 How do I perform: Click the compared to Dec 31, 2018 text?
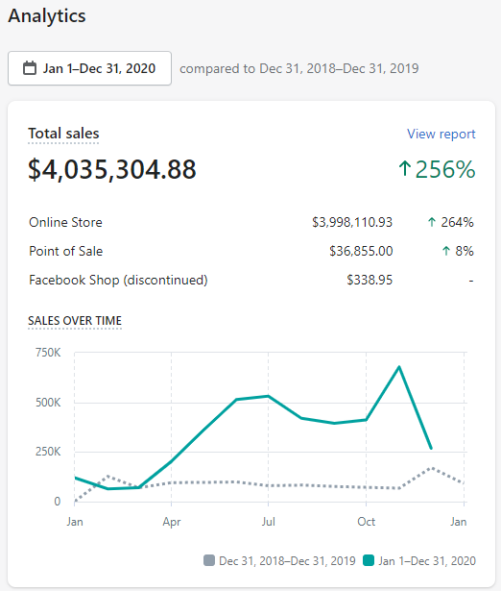coord(298,68)
